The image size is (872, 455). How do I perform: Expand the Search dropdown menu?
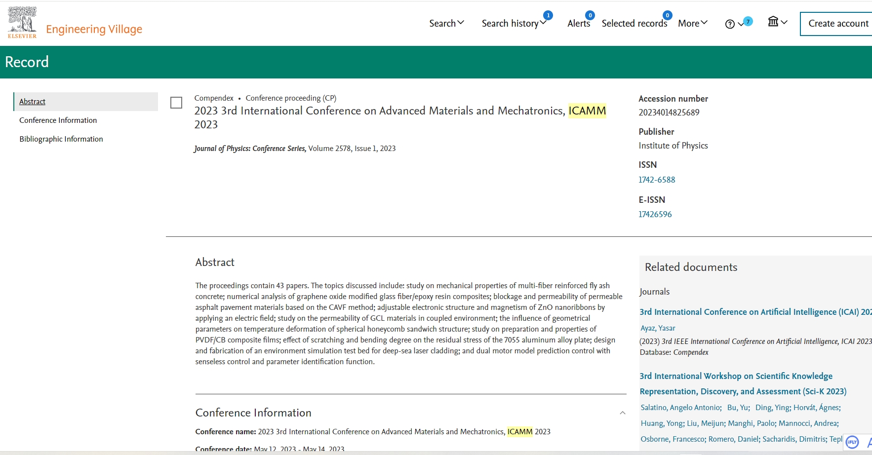pos(447,23)
